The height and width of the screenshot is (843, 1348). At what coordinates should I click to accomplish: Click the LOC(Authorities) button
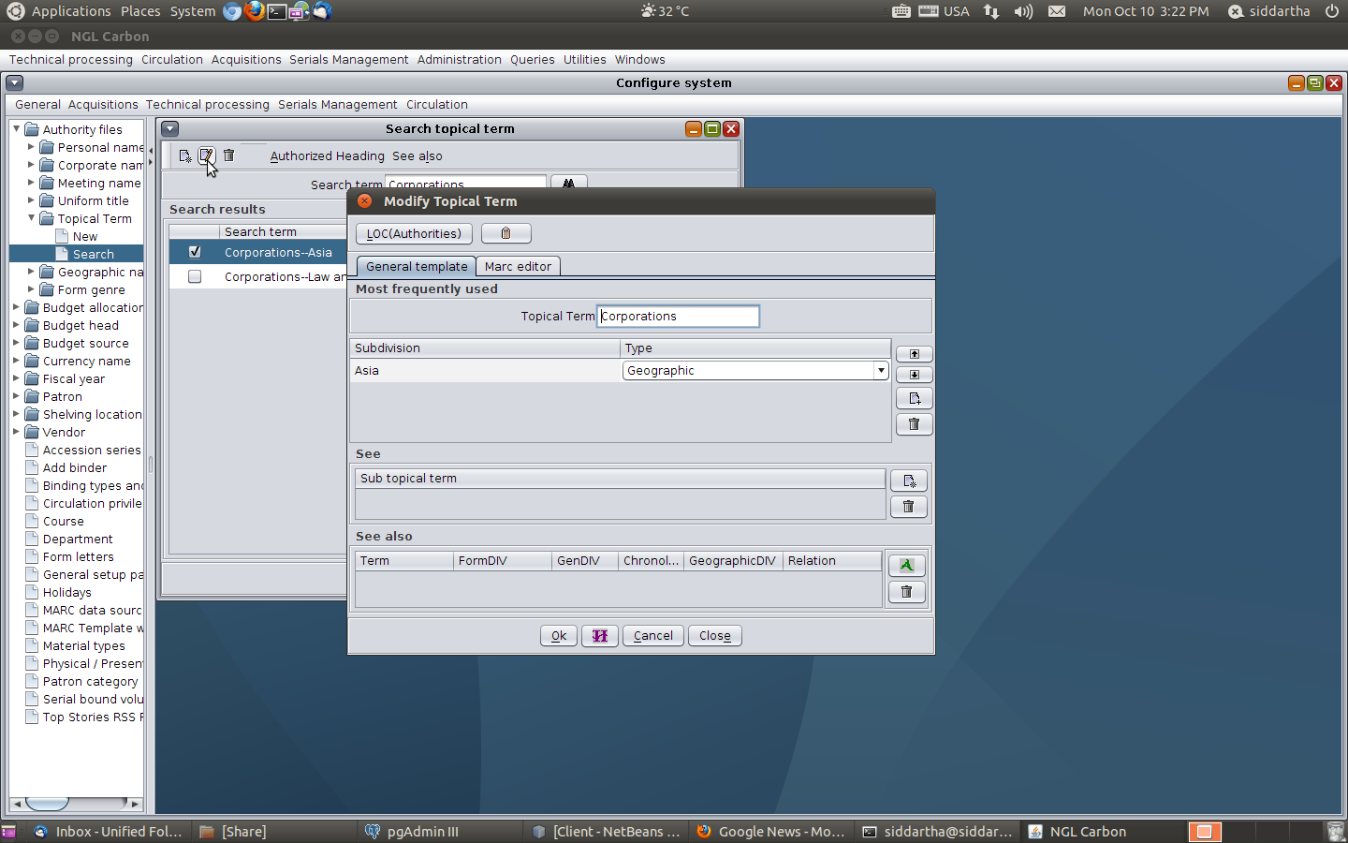click(x=414, y=233)
